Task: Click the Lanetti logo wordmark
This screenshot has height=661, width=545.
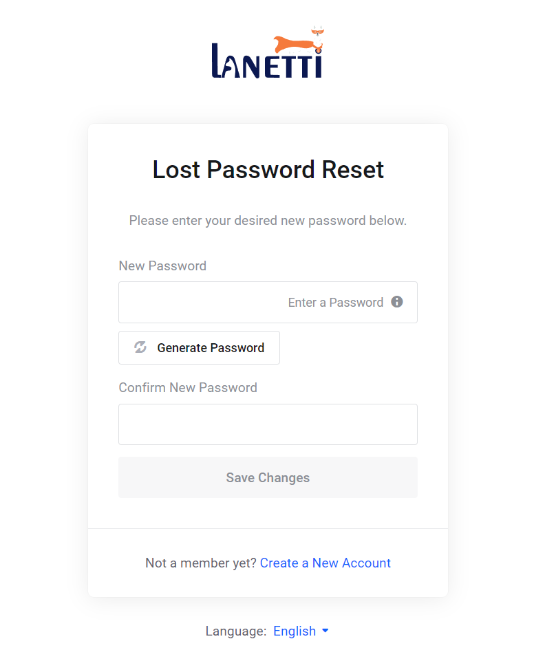Action: point(267,61)
